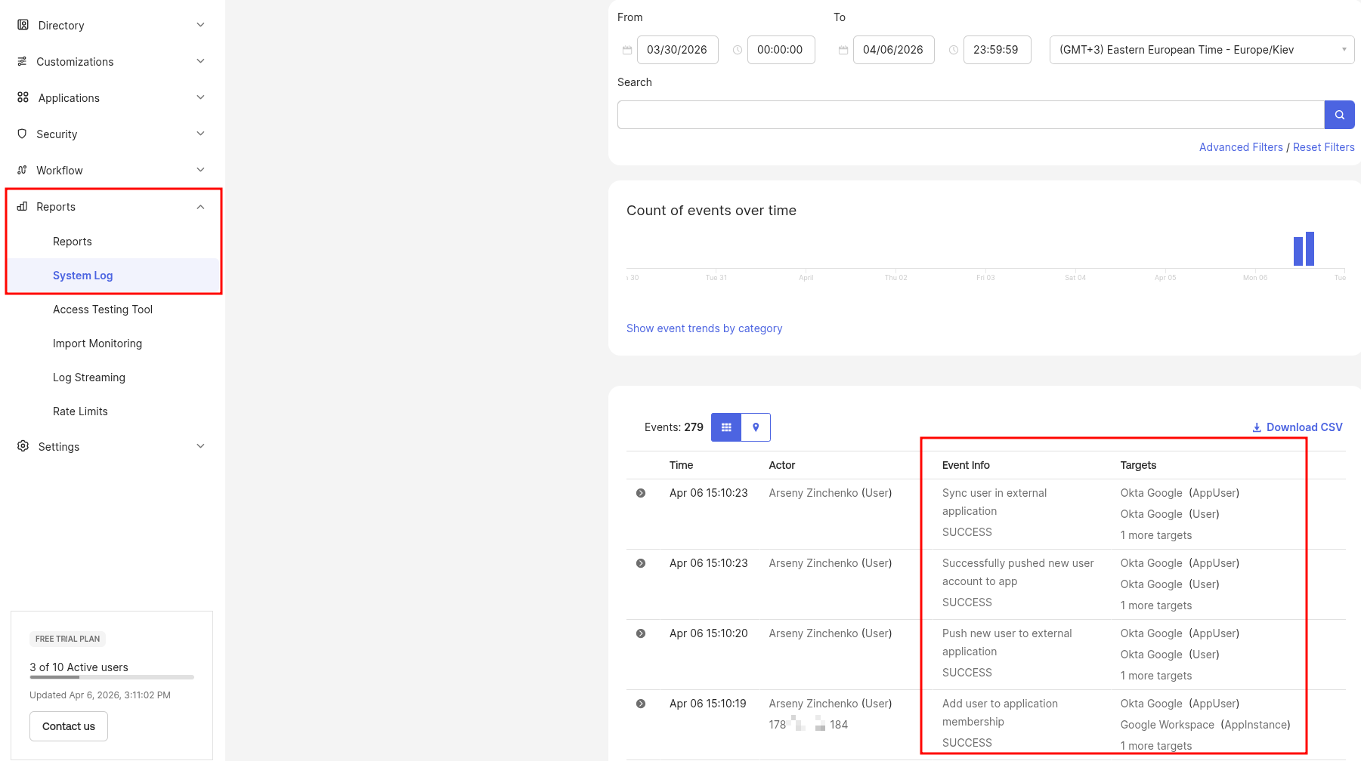Viewport: 1361px width, 761px height.
Task: Open Advanced Filters link
Action: pyautogui.click(x=1240, y=147)
